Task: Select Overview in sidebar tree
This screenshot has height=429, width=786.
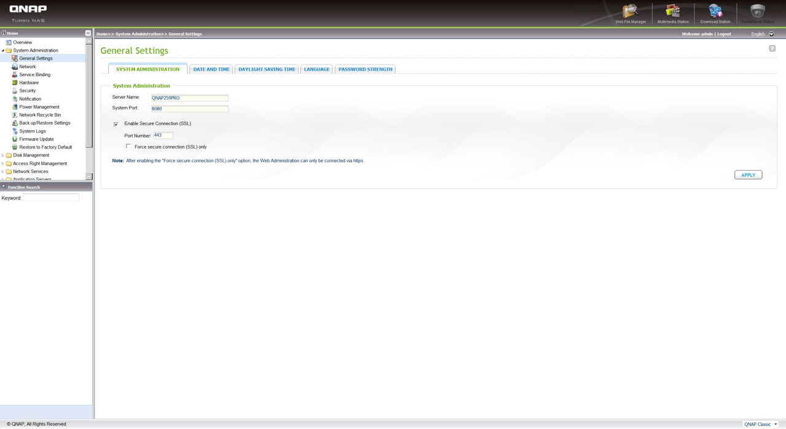Action: pos(23,42)
